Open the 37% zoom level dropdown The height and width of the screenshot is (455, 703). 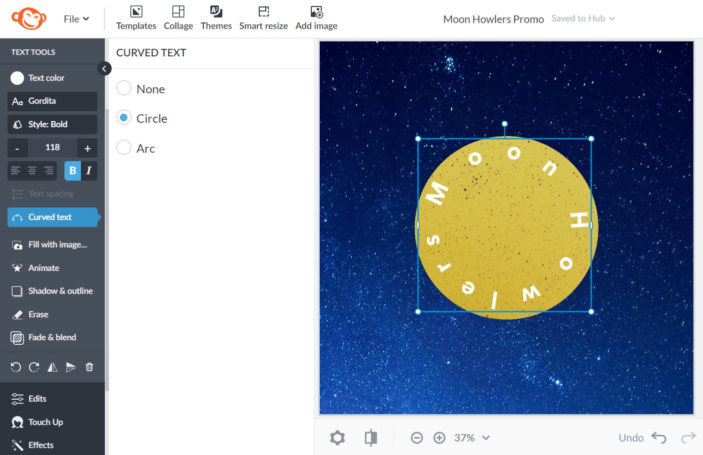(x=472, y=438)
